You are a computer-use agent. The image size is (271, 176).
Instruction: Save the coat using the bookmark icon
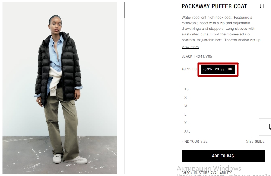pyautogui.click(x=262, y=6)
